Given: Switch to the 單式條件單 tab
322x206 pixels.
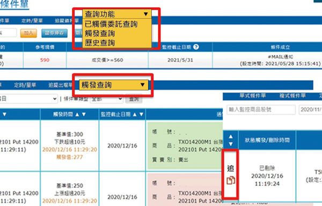Looking at the screenshot, I should click(x=253, y=96).
